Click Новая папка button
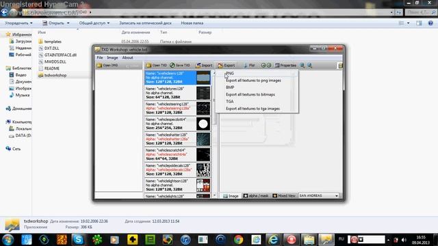This screenshot has height=246, width=438. [192, 23]
